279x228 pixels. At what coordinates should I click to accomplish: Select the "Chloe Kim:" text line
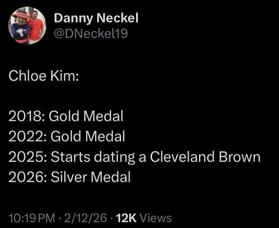click(44, 76)
